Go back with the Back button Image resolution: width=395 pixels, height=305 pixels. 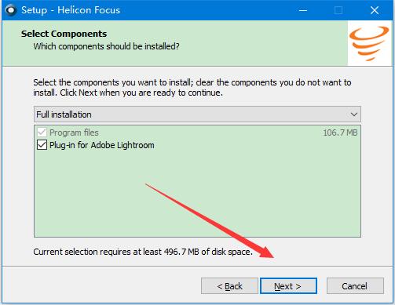click(x=229, y=286)
